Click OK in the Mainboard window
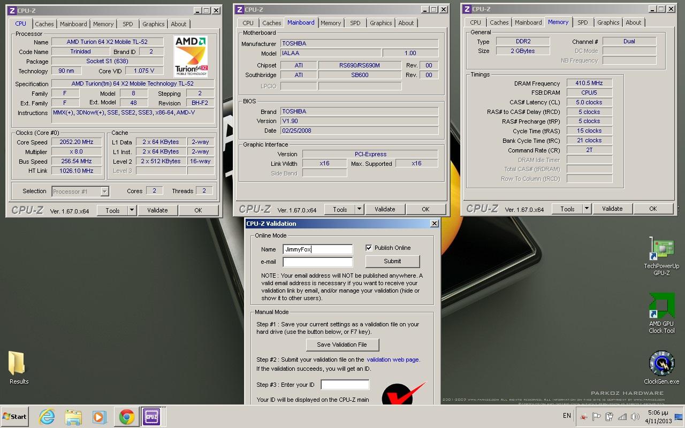Image resolution: width=685 pixels, height=428 pixels. (425, 209)
